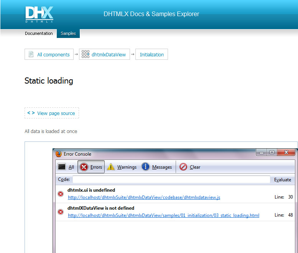Click the grid icon beside dhtmlxDataView
Screen dimensions: 298x253
(86, 54)
